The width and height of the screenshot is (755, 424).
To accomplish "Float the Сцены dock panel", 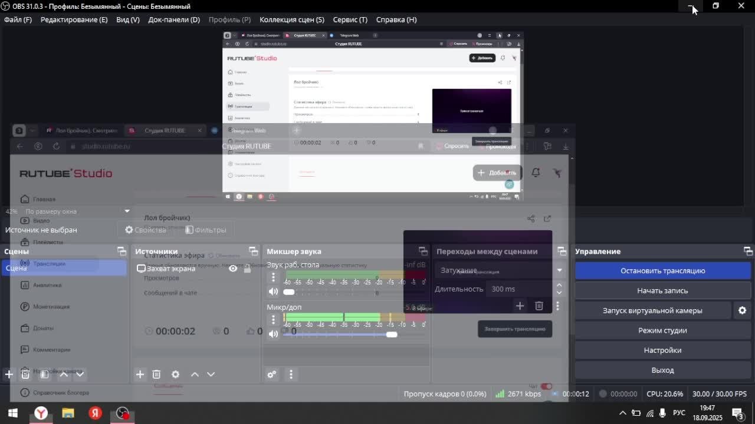I will [x=122, y=251].
